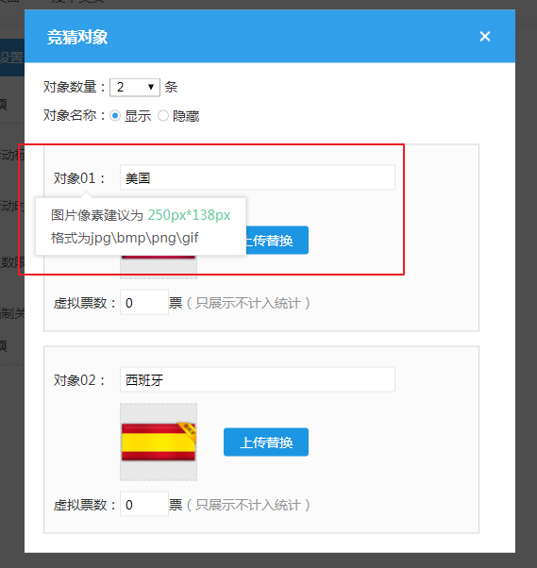The height and width of the screenshot is (568, 537).
Task: Click the 显示 label text
Action: [x=138, y=116]
